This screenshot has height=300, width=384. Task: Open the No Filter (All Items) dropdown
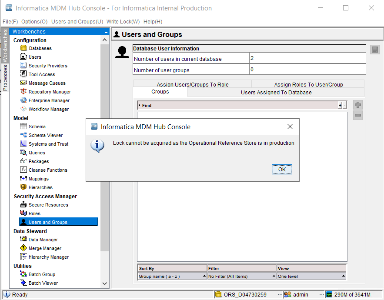(242, 276)
